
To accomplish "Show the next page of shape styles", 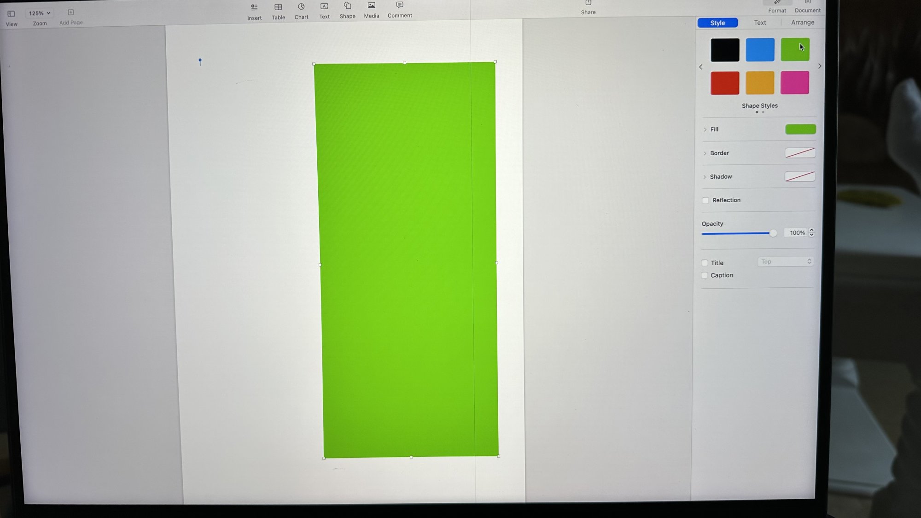I will tap(820, 66).
